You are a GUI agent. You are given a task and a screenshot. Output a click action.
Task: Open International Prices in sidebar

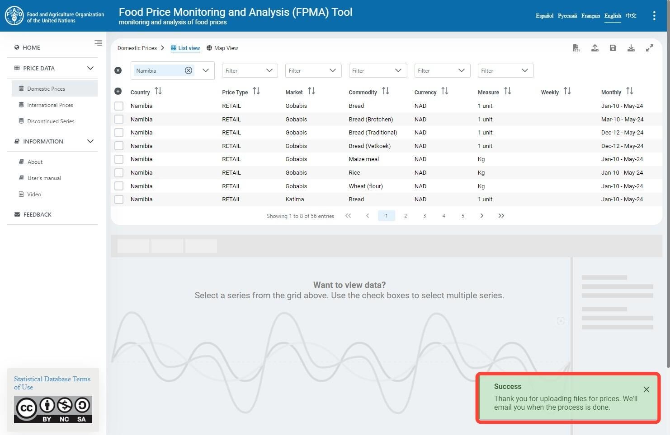50,105
